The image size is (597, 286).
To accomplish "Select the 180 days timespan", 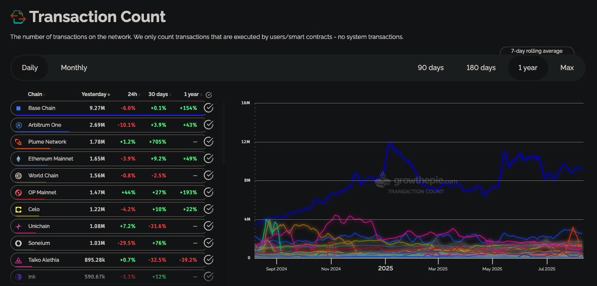I will click(x=481, y=68).
